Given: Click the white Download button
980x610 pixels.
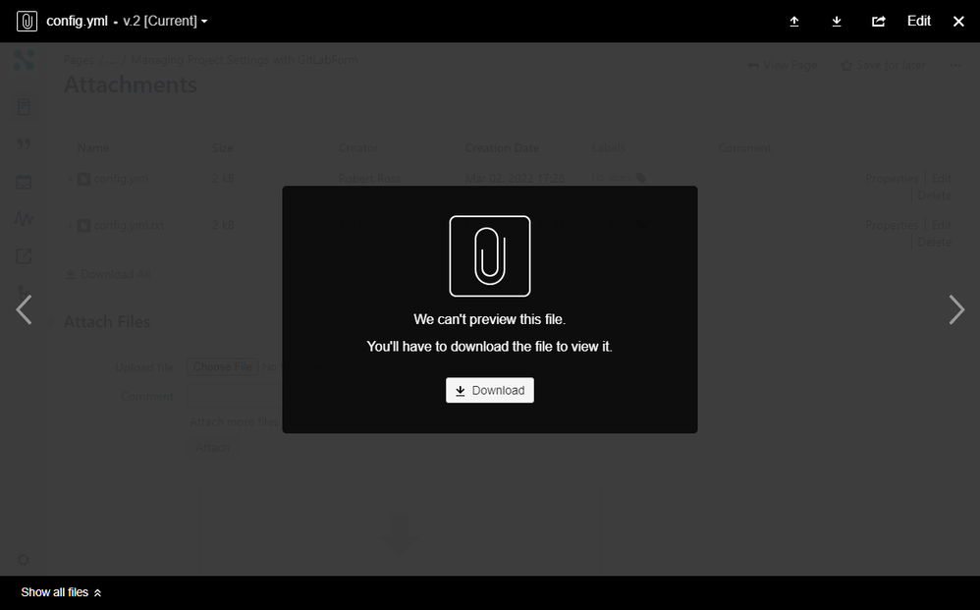Looking at the screenshot, I should coord(489,390).
